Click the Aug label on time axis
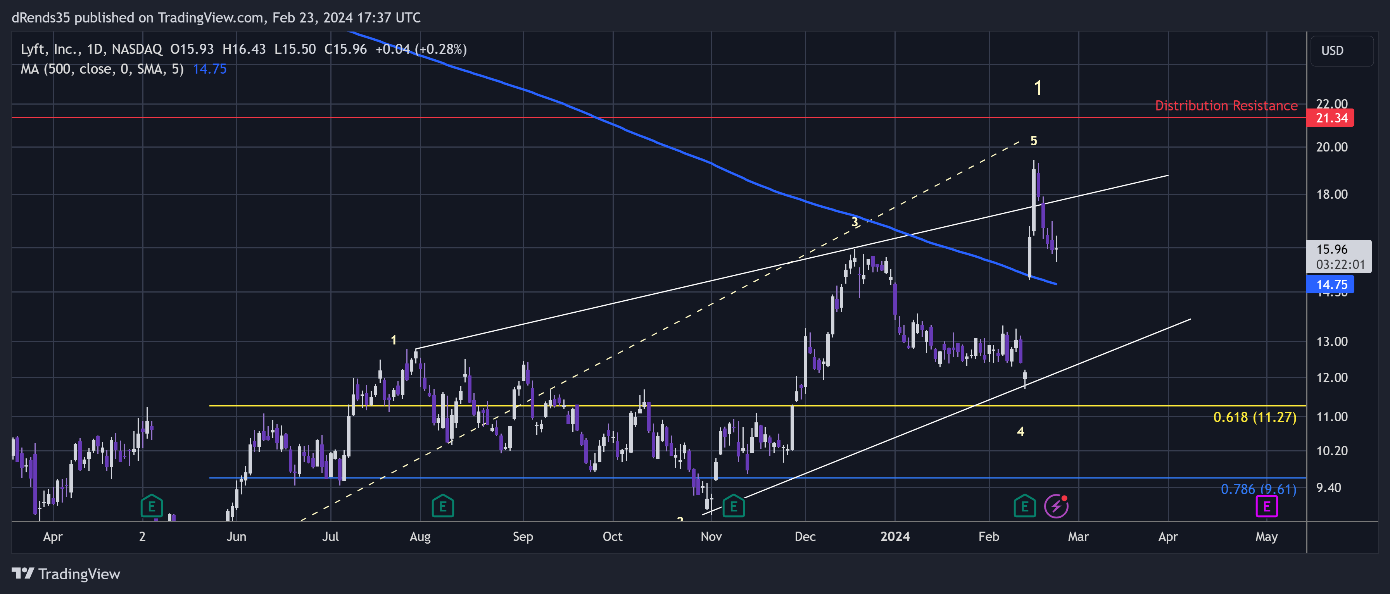 pos(420,536)
